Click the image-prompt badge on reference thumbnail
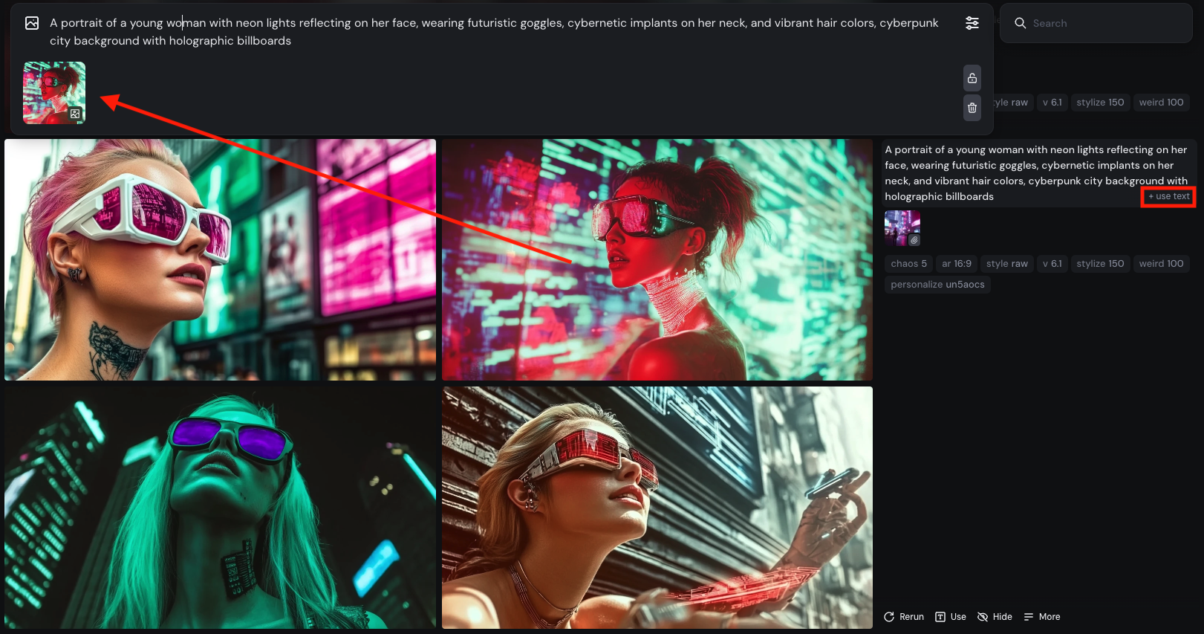Viewport: 1204px width, 634px height. coord(75,114)
